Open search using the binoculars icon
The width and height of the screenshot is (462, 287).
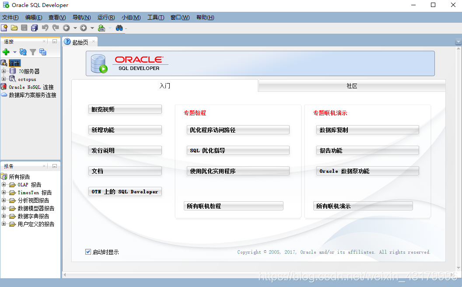coord(119,28)
